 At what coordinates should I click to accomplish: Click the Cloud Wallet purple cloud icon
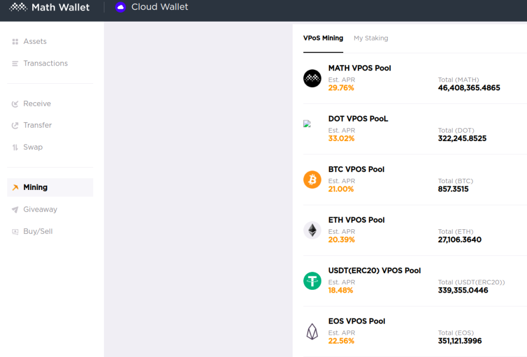click(121, 7)
